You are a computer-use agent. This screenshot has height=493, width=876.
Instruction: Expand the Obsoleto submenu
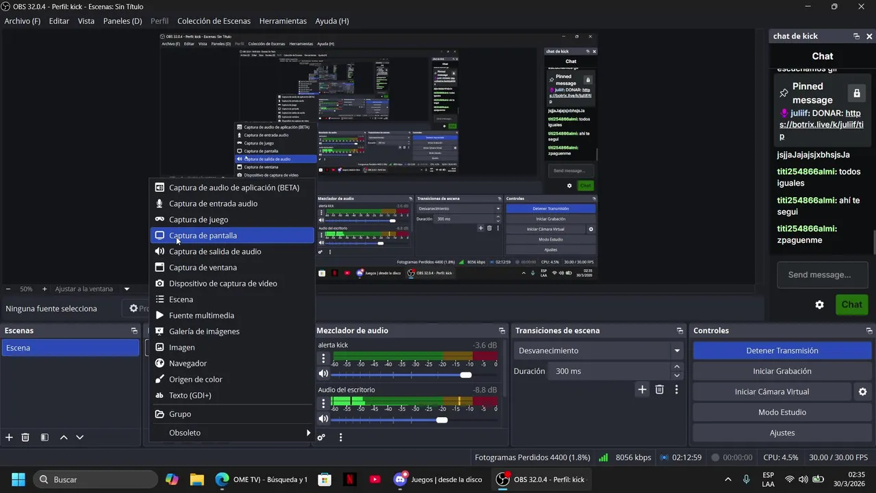click(232, 433)
